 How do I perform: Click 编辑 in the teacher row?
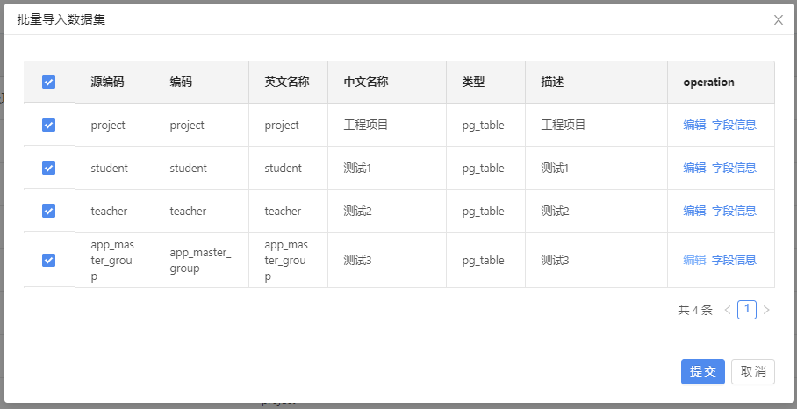pos(694,211)
